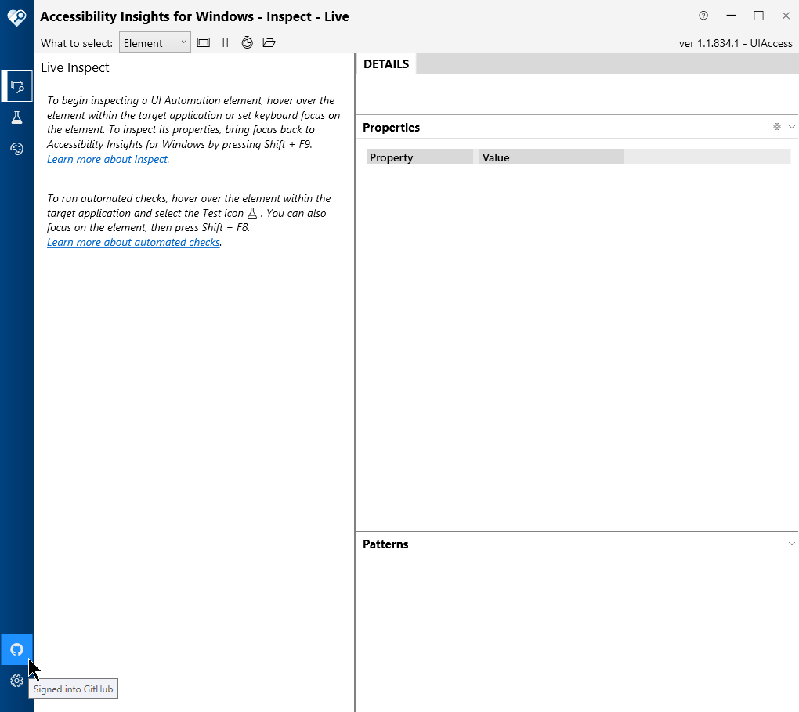The height and width of the screenshot is (712, 799).
Task: Click the 'Signed into GitHub' tooltip
Action: [74, 689]
